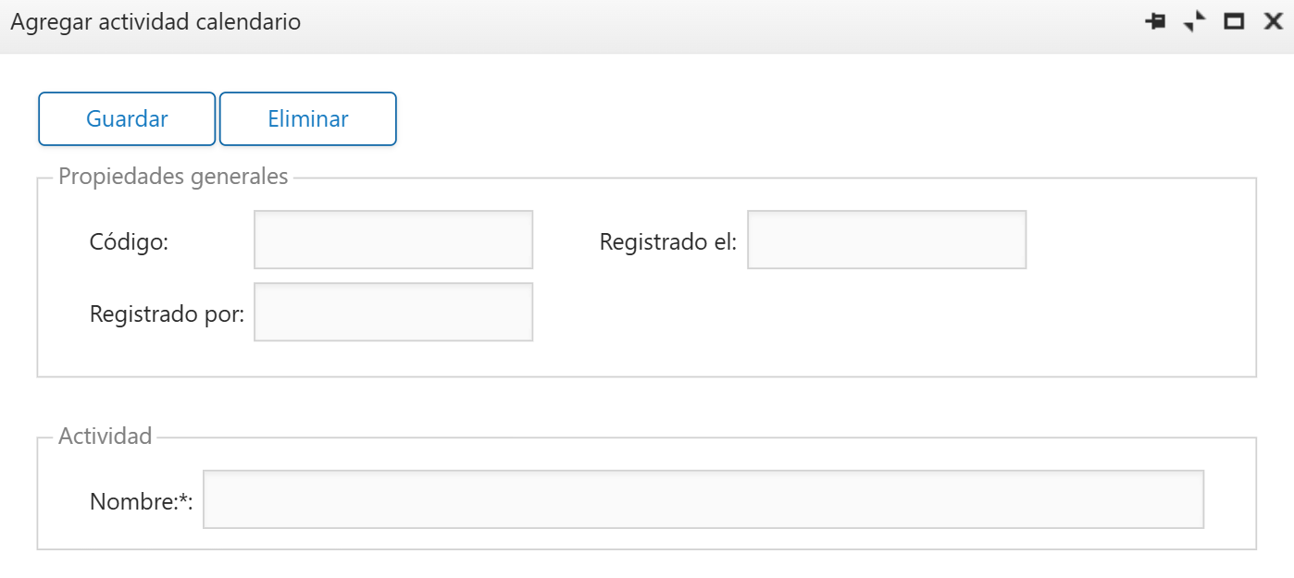Click empty space in the dialog title bar
Viewport: 1294px width, 578px height.
coord(722,22)
